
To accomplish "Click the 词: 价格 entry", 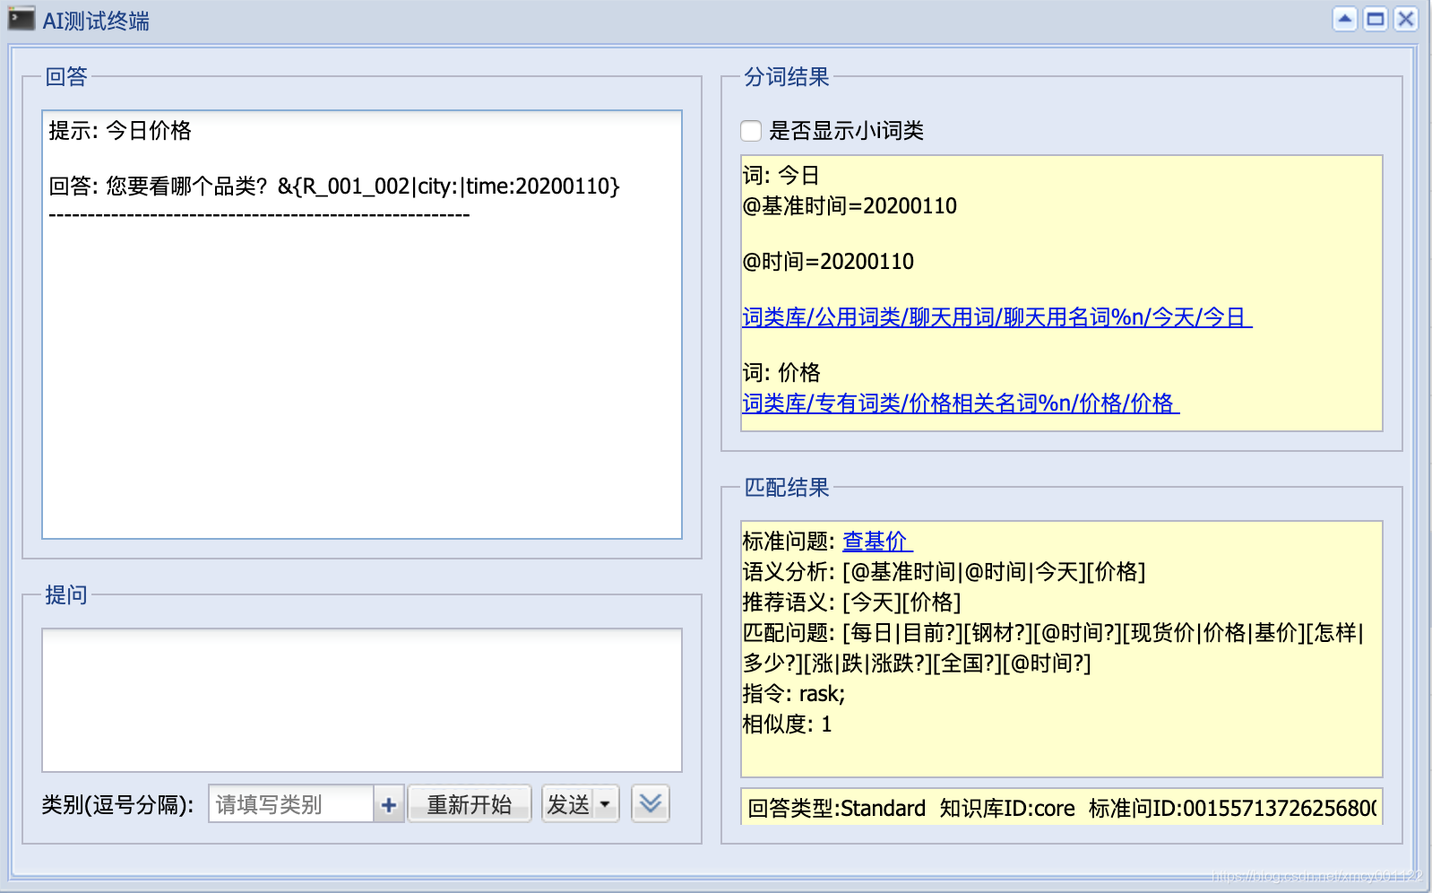I will (x=781, y=373).
